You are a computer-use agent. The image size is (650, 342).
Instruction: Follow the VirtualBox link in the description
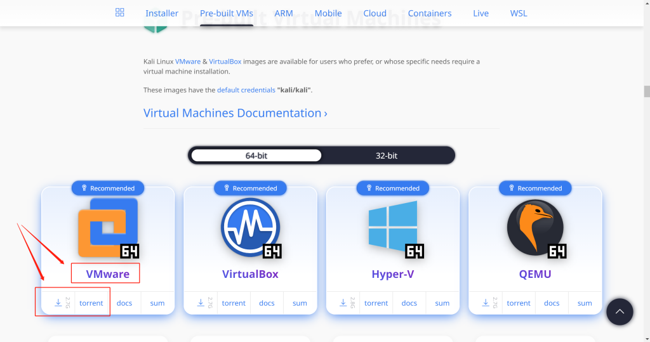[225, 62]
